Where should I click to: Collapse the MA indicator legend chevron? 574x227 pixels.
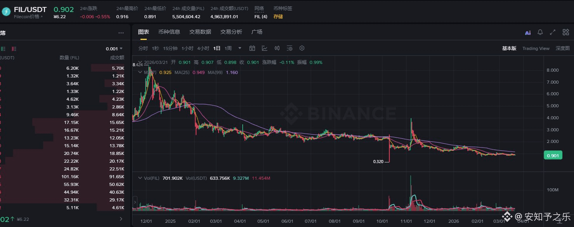coord(140,72)
